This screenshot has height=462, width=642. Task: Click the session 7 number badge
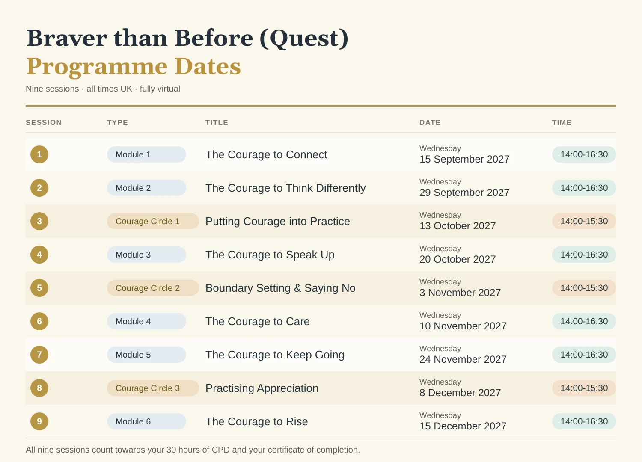pyautogui.click(x=39, y=355)
